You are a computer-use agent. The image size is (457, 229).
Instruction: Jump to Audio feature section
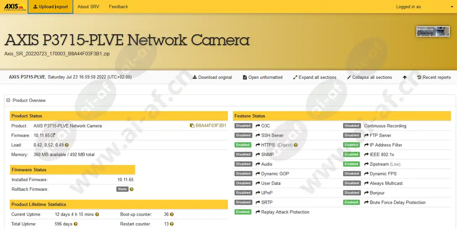coord(264,164)
